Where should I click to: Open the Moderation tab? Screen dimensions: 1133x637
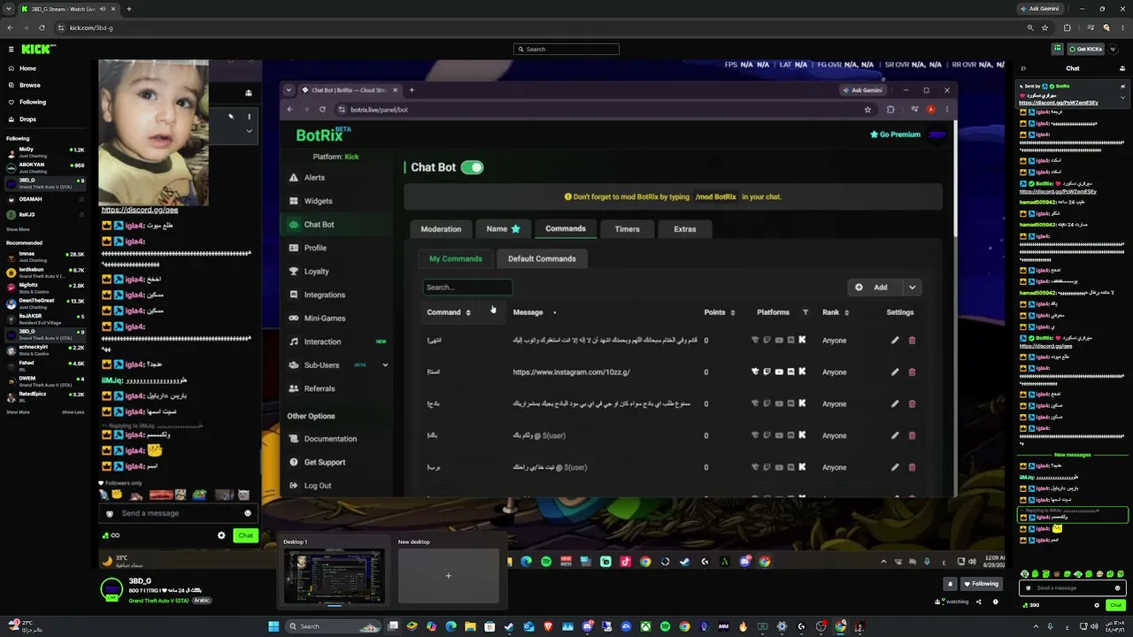pos(441,229)
